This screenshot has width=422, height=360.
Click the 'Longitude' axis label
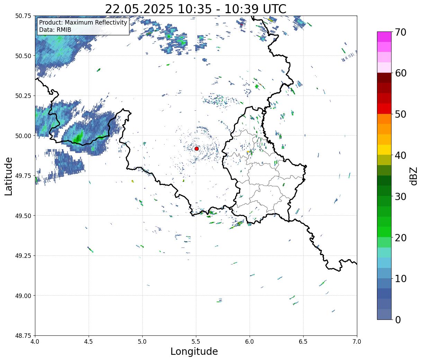194,351
